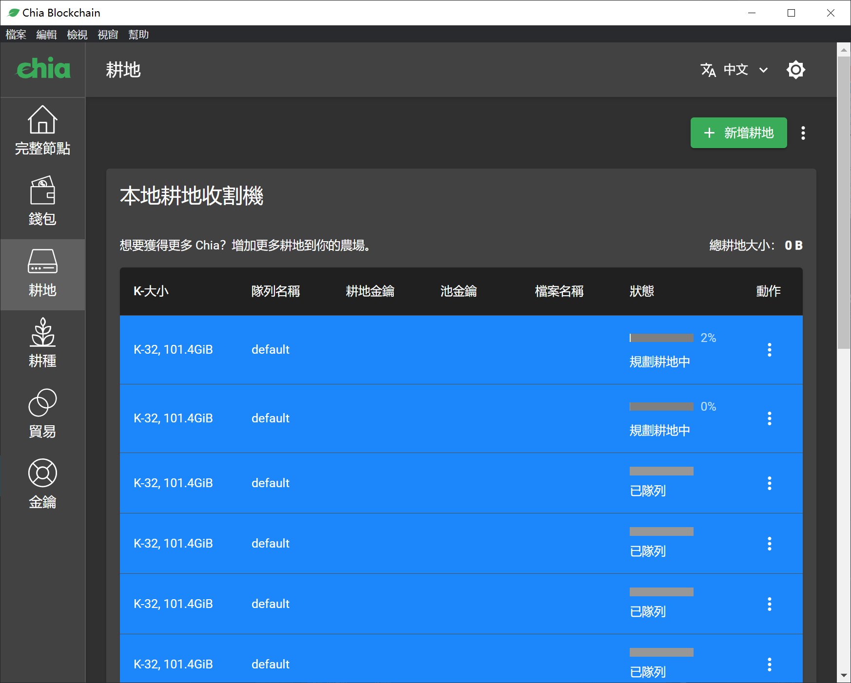This screenshot has height=683, width=851.
Task: Click the 規劃耕地中 status of the 2% row
Action: point(660,362)
